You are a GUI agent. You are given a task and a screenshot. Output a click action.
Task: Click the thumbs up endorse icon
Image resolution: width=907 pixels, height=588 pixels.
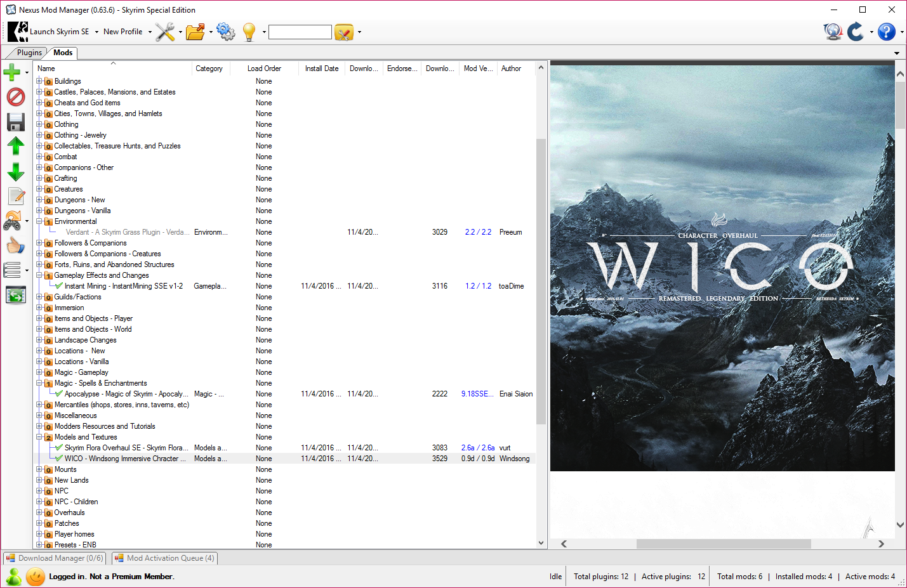click(15, 245)
